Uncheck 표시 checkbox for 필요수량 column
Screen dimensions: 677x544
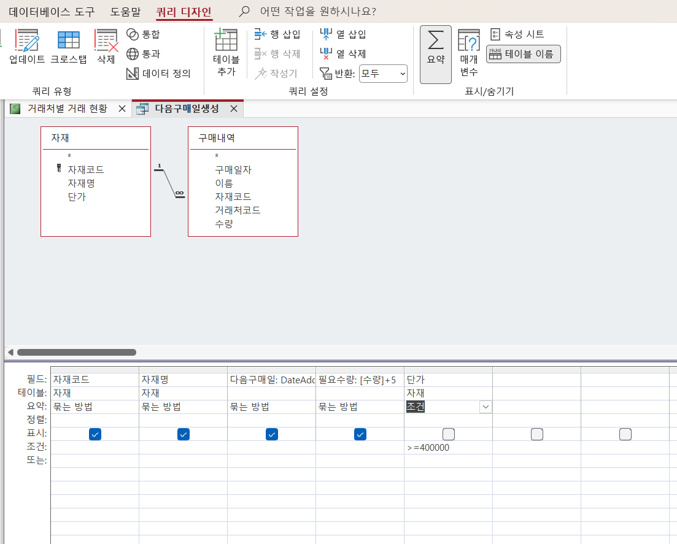coord(360,434)
